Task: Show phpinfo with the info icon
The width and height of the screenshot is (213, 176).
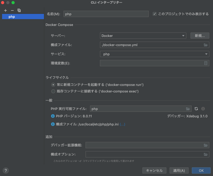Action: pyautogui.click(x=203, y=109)
